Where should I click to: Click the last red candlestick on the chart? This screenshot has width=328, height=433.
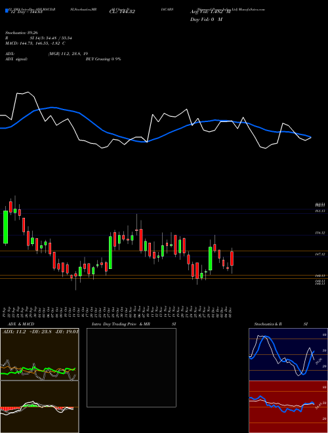coord(232,258)
